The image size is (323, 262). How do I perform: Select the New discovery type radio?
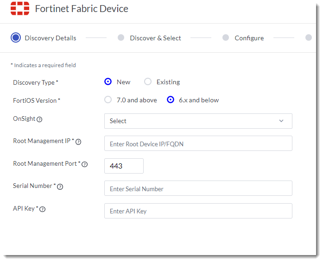tap(108, 82)
